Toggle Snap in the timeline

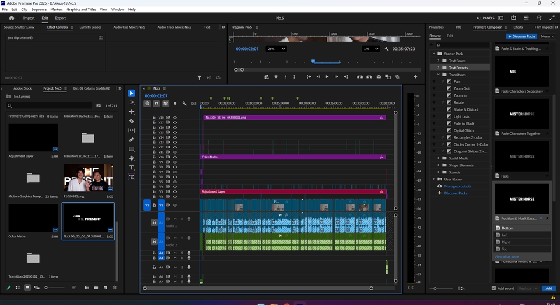pyautogui.click(x=156, y=104)
